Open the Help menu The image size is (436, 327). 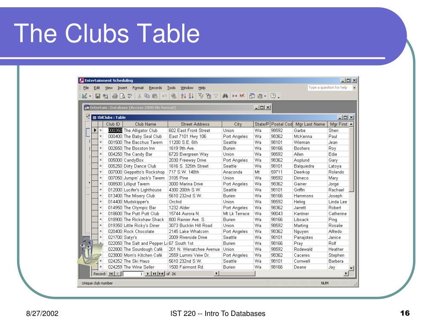[x=202, y=88]
